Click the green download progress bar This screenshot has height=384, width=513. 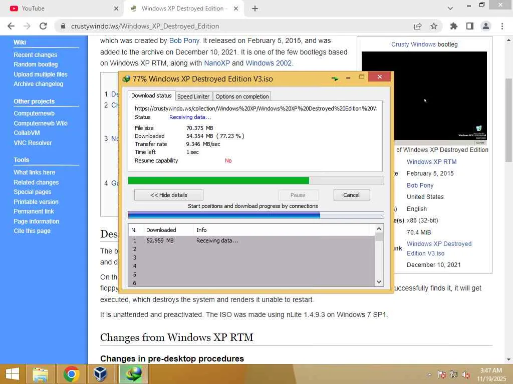(256, 180)
